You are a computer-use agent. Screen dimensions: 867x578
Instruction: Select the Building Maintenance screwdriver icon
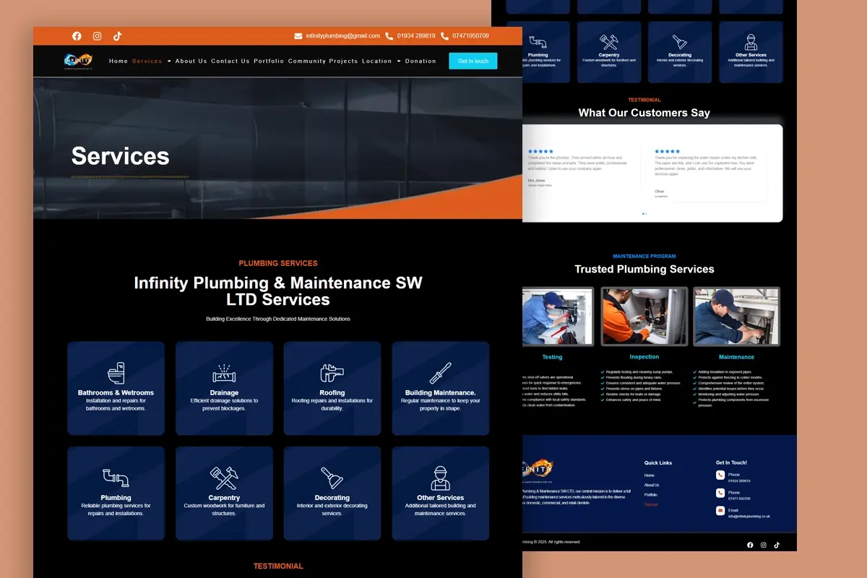point(440,374)
